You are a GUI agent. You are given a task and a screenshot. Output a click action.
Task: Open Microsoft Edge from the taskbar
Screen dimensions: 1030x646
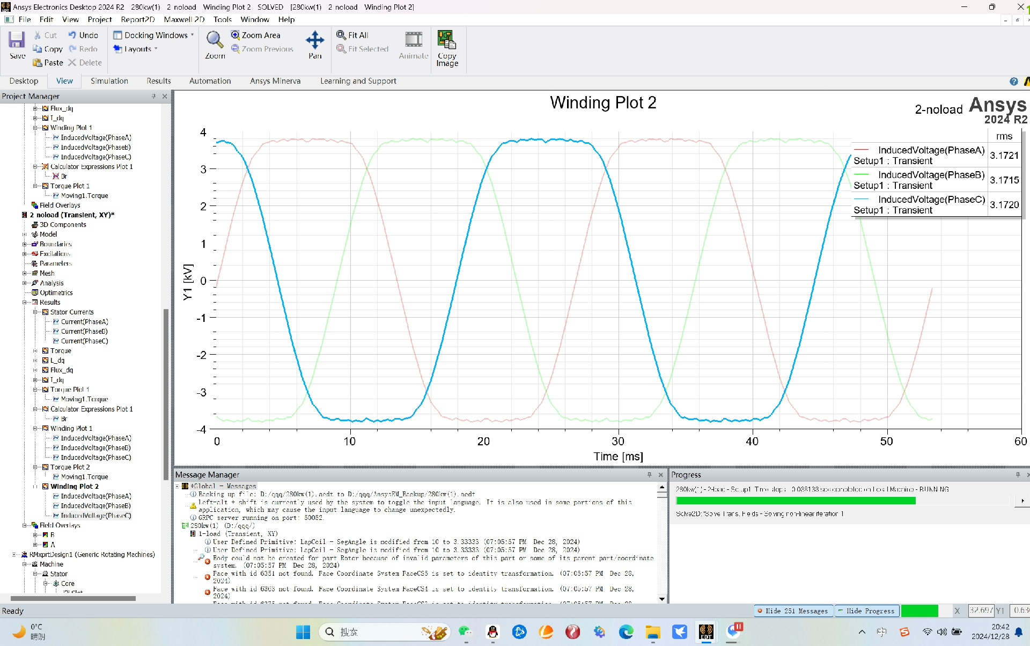pos(626,632)
